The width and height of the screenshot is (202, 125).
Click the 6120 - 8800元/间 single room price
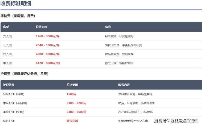click(47, 63)
